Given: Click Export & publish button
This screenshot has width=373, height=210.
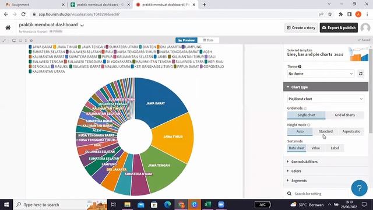Looking at the screenshot, I should tap(339, 27).
